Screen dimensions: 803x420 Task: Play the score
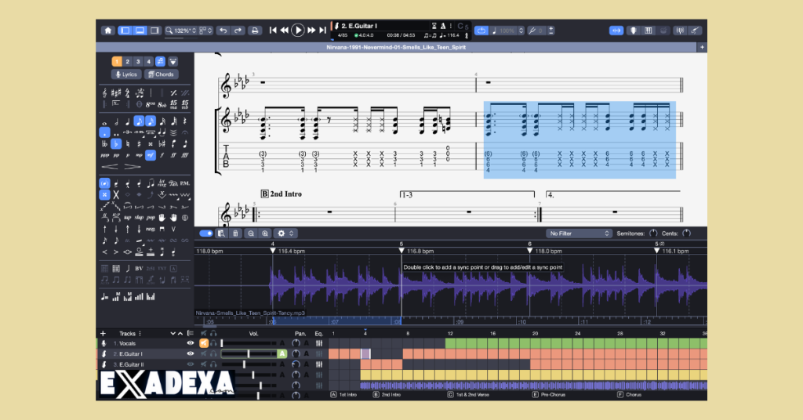tap(297, 31)
